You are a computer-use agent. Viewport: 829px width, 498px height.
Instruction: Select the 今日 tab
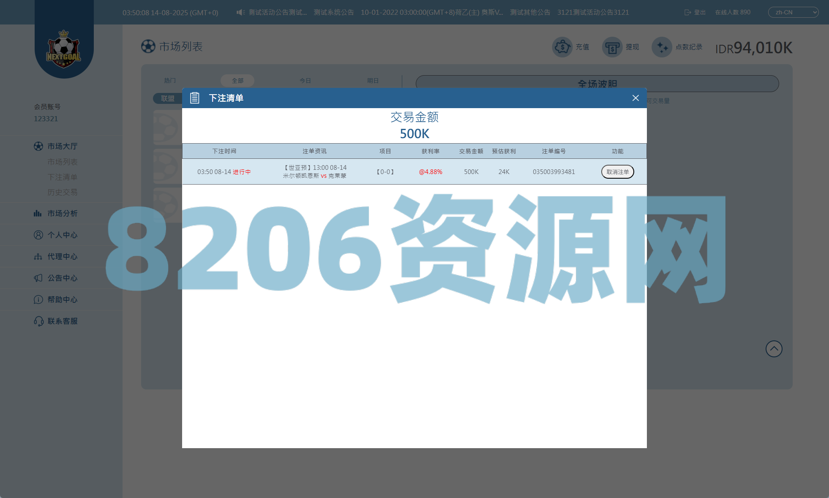coord(305,80)
